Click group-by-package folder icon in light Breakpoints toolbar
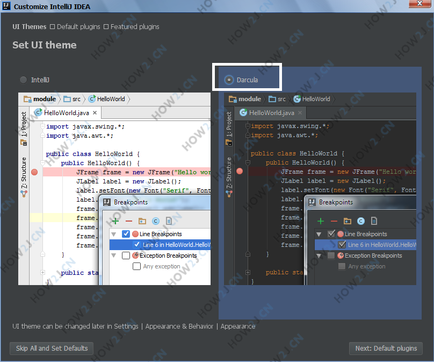 point(142,221)
